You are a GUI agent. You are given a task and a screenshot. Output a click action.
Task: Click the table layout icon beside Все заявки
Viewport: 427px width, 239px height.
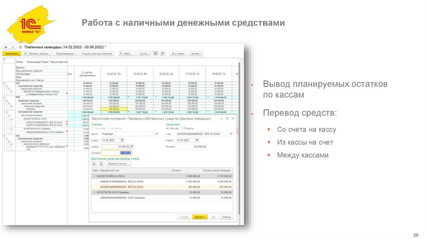pos(163,54)
